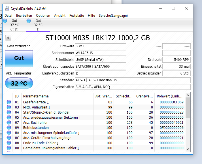Open the Ansicht menu

60,16
